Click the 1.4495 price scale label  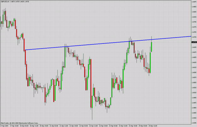point(194,98)
